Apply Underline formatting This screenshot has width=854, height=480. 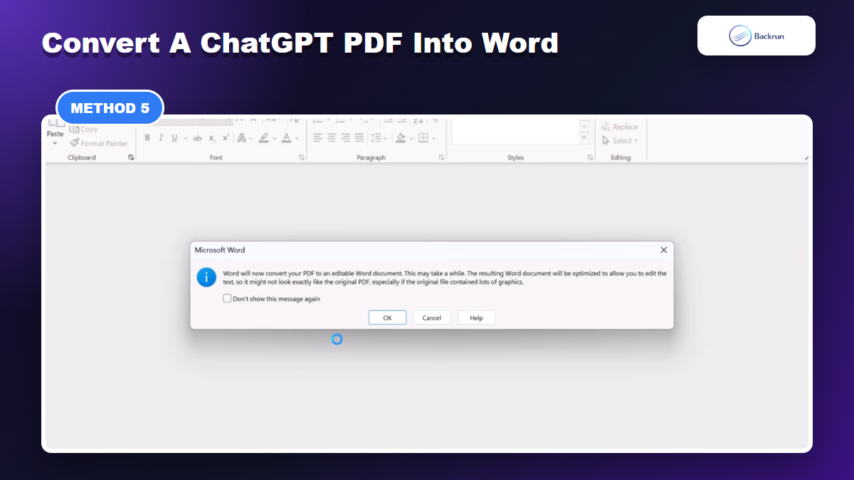(x=174, y=138)
